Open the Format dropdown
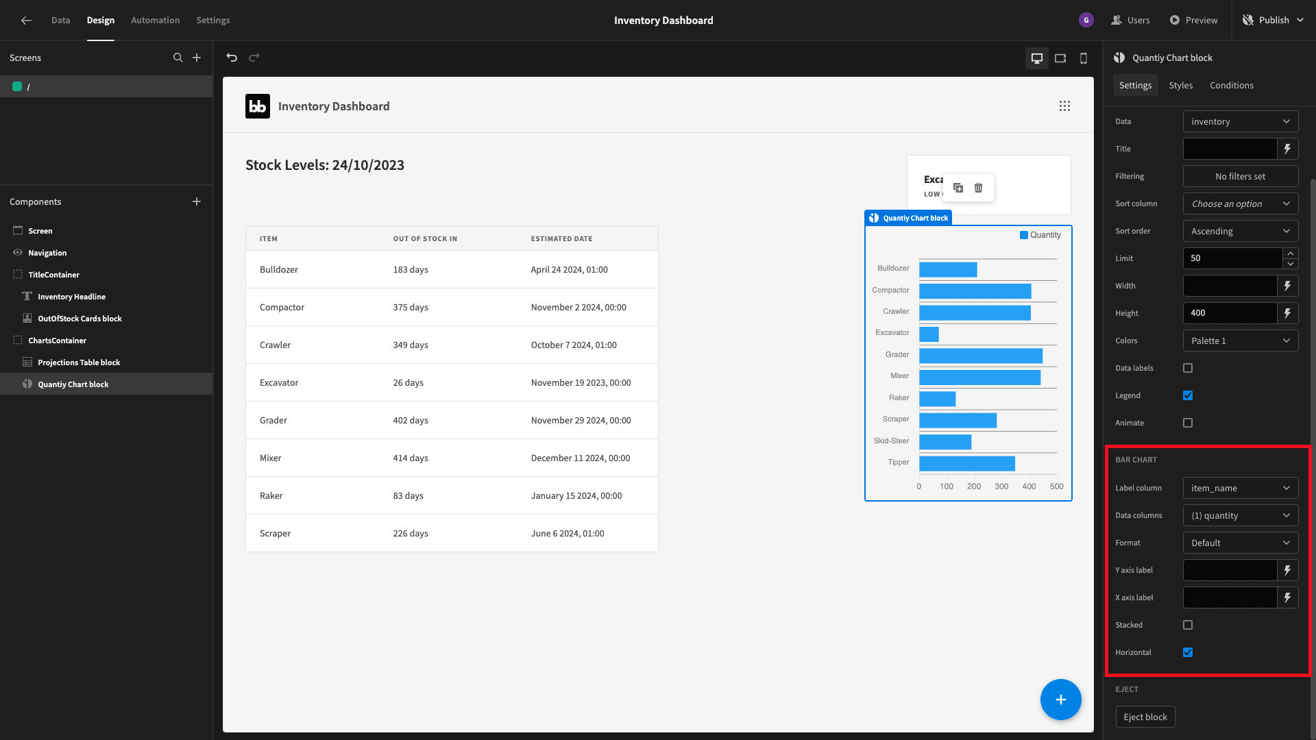The width and height of the screenshot is (1316, 740). point(1241,543)
